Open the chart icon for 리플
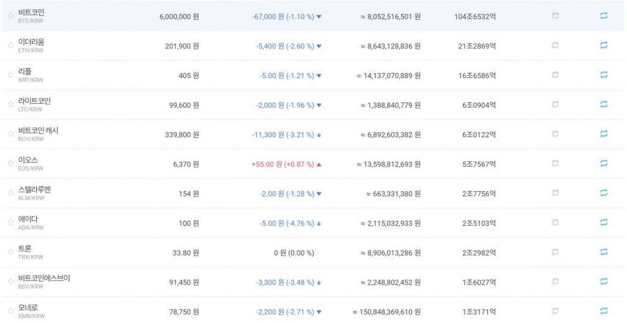The image size is (627, 323). tap(555, 74)
